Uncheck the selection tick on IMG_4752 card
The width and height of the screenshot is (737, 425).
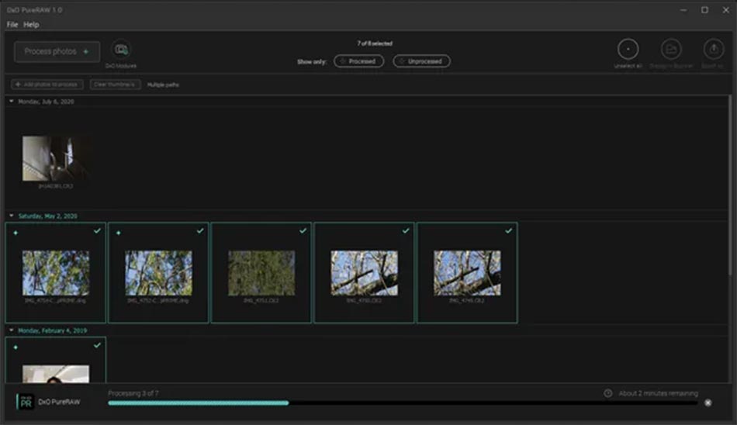pos(200,231)
